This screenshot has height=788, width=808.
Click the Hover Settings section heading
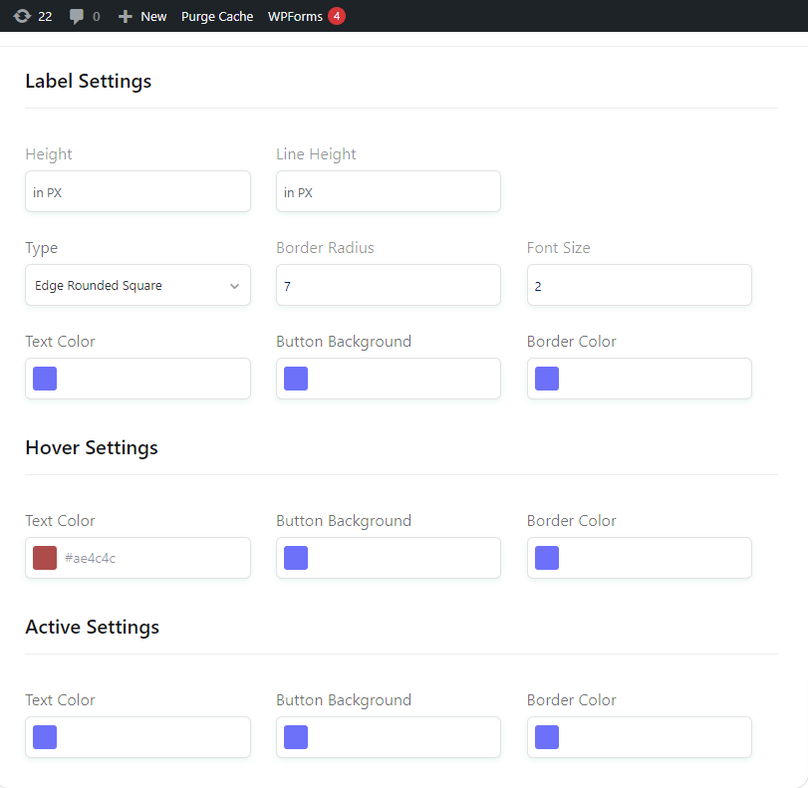pos(92,448)
